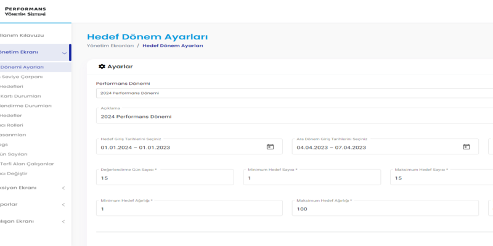Expand the Çalışan Ekranı sidebar section

tap(63, 221)
